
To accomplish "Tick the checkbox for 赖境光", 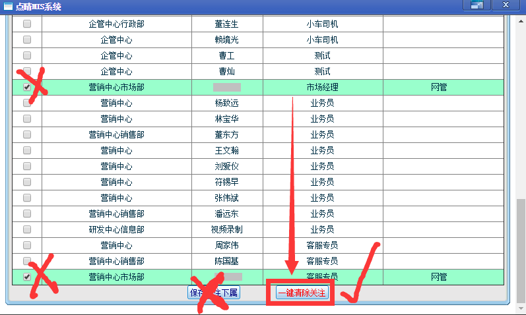I will click(27, 40).
